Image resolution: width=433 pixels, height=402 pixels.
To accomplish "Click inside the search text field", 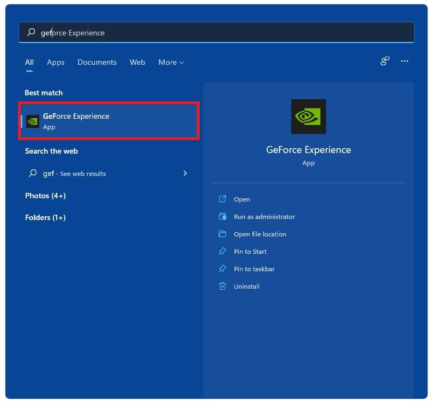I will point(218,33).
